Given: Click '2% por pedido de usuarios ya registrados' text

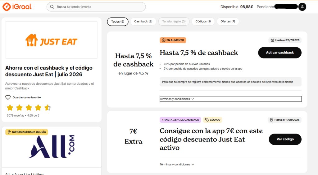Looking at the screenshot, I should point(203,69).
